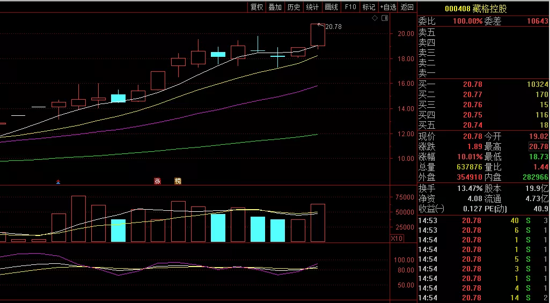The width and height of the screenshot is (550, 303).
Task: Click the 委比 100.00% value
Action: pos(467,21)
